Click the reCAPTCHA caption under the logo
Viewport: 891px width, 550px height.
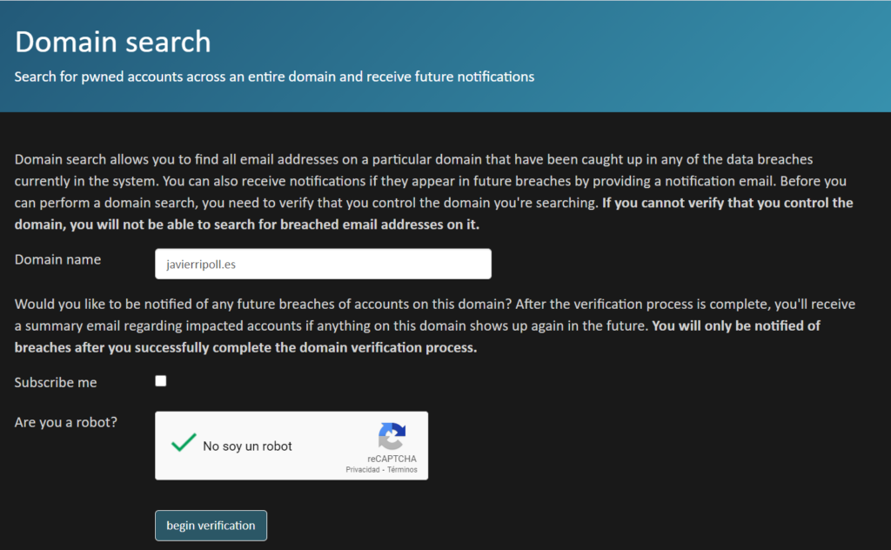392,459
